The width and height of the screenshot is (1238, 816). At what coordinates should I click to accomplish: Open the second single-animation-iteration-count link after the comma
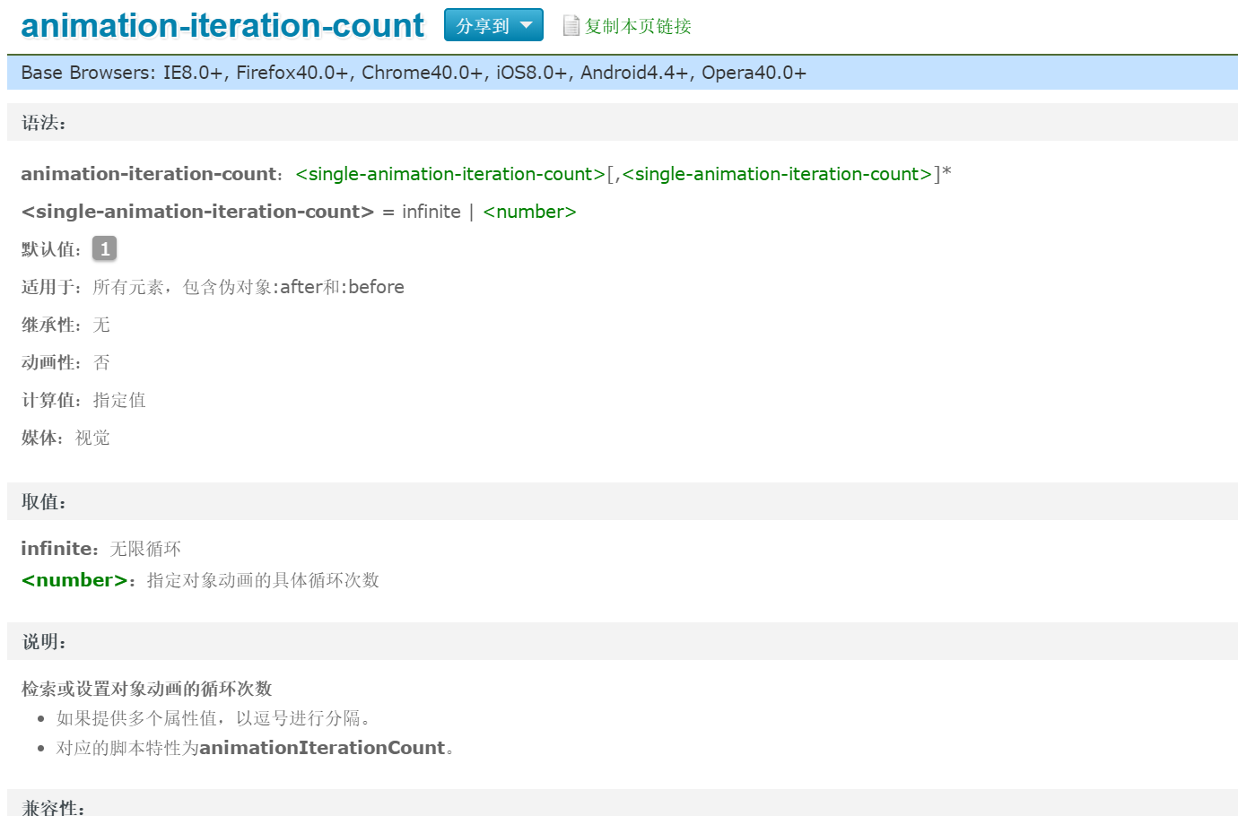[777, 174]
